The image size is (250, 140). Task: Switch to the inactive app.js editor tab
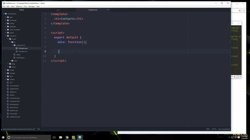pos(58,10)
